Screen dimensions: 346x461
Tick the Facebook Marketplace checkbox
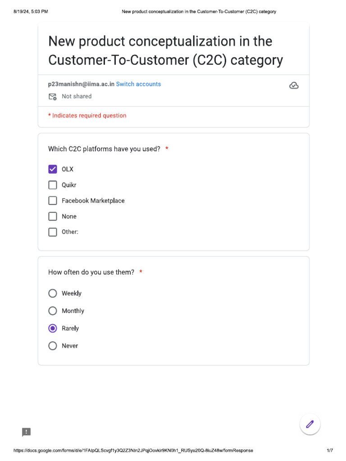point(53,201)
